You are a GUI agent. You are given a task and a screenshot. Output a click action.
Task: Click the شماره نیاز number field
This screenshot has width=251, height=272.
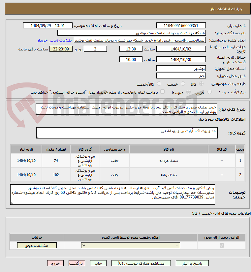pos(181,25)
